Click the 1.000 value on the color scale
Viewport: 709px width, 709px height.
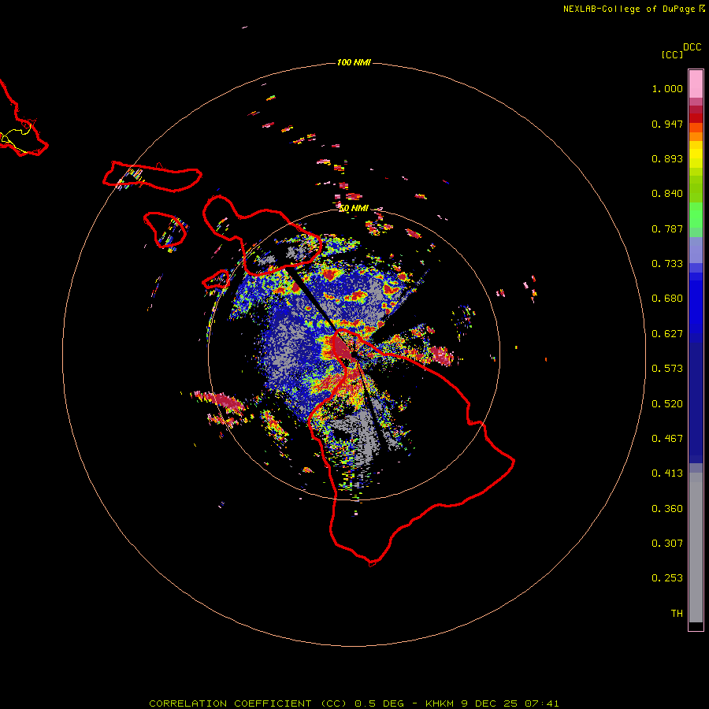click(667, 89)
